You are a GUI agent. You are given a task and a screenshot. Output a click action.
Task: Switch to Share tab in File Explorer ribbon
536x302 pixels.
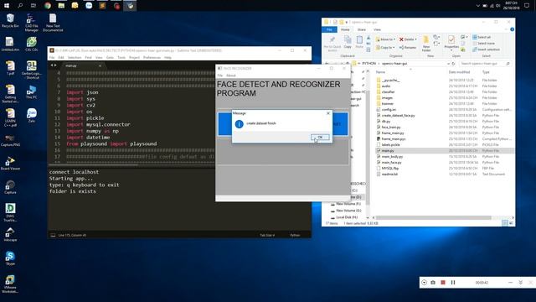point(361,30)
